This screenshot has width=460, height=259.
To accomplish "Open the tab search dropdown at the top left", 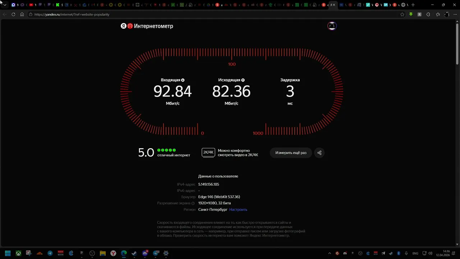I will click(x=5, y=5).
